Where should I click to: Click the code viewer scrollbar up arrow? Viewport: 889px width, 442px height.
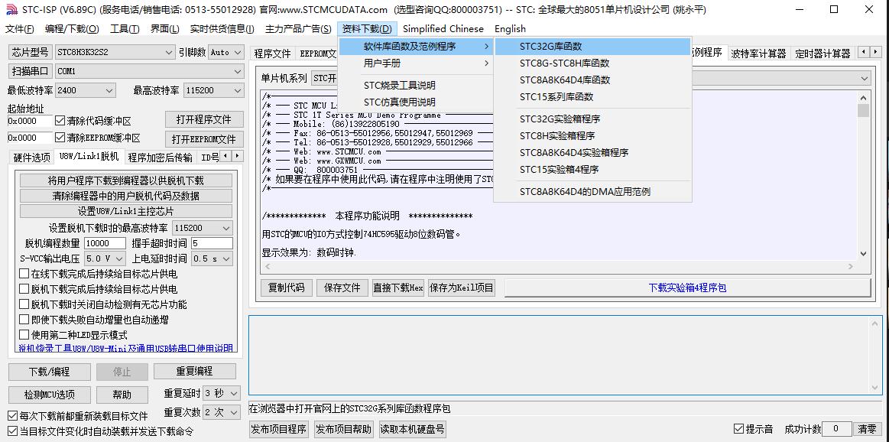pos(863,96)
